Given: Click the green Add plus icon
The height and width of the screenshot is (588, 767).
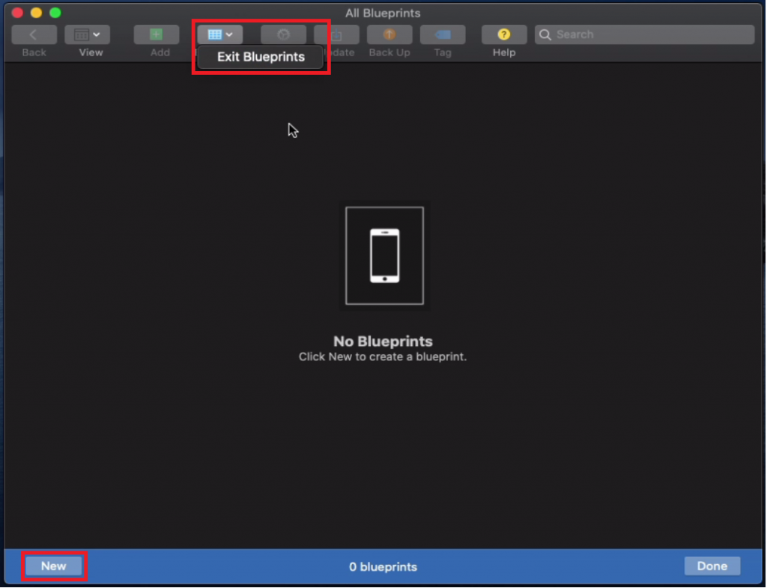Looking at the screenshot, I should pyautogui.click(x=157, y=34).
